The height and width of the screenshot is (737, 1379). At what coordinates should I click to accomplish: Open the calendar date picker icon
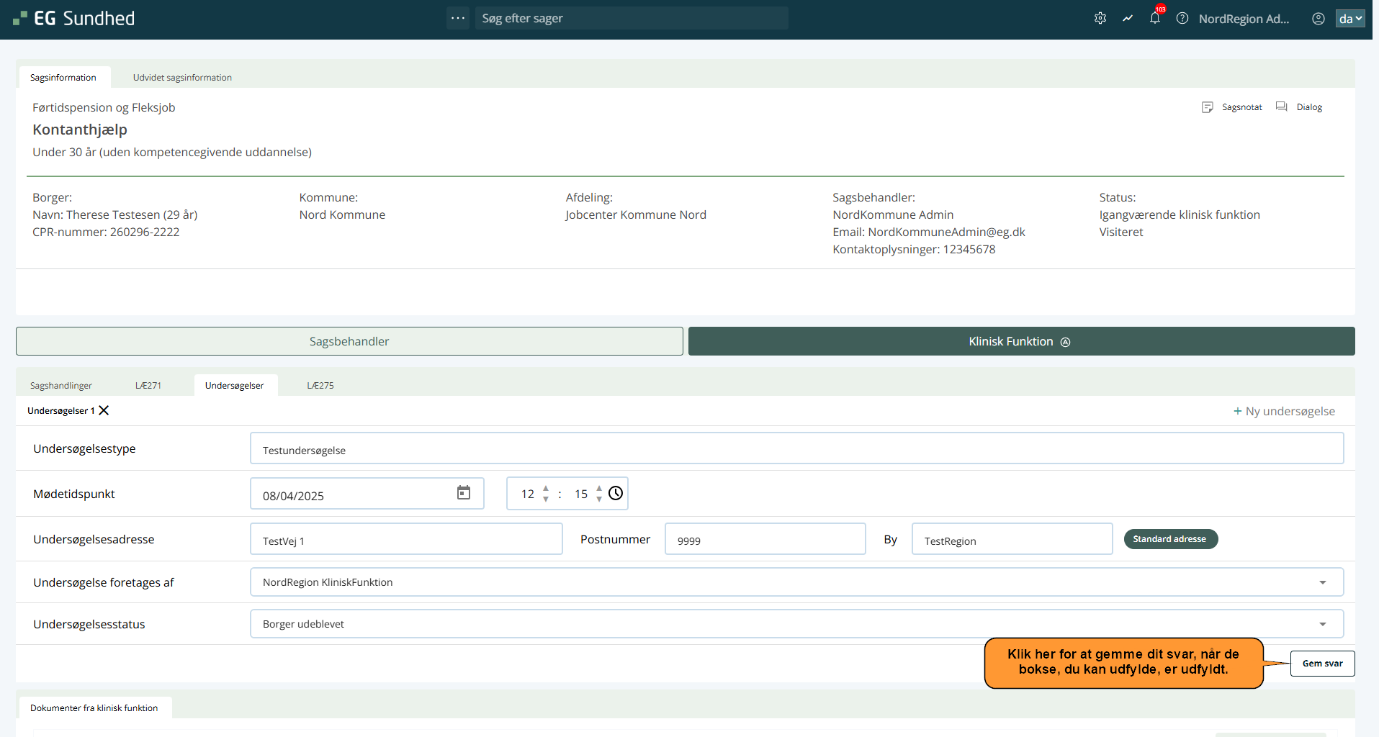(464, 493)
